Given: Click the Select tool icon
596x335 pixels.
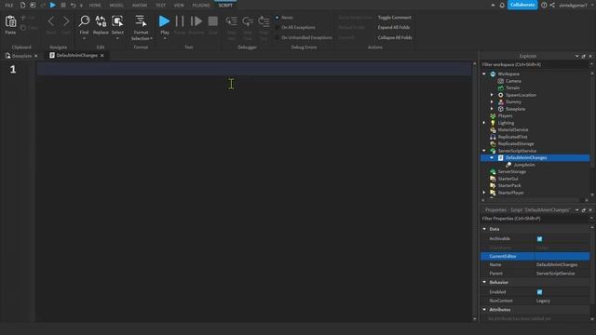Looking at the screenshot, I should coord(117,21).
